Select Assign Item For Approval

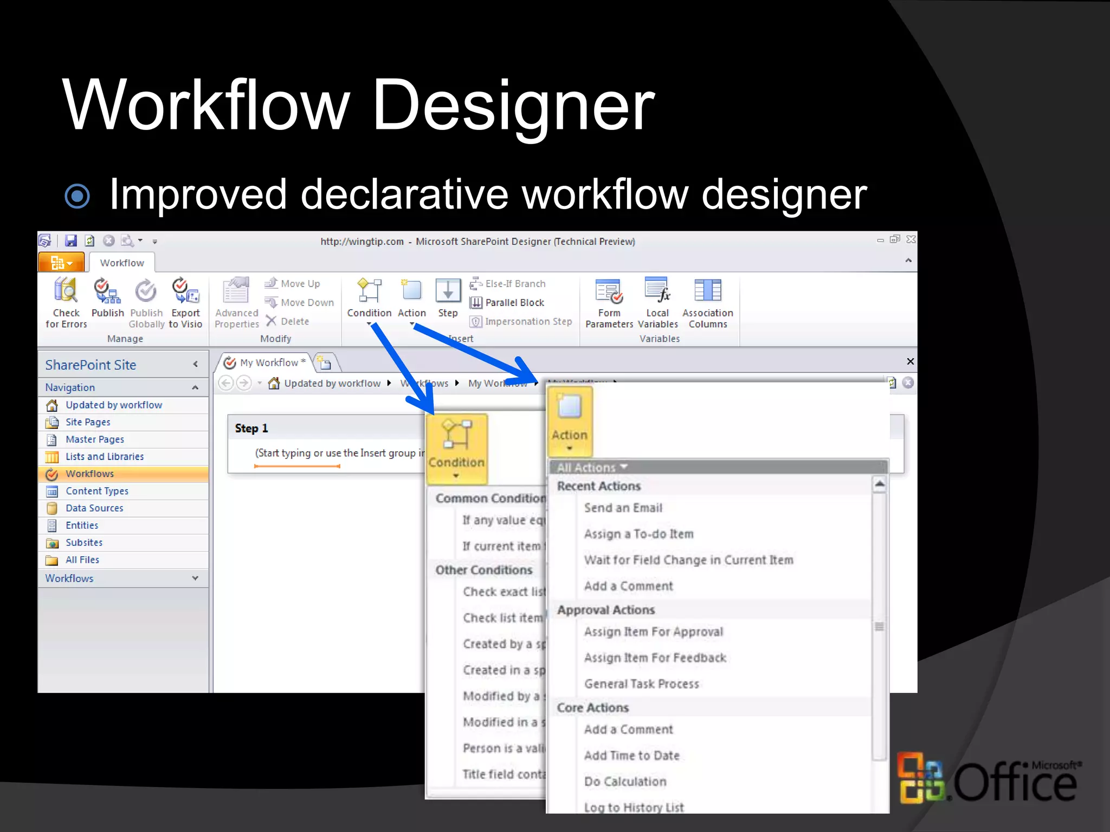pyautogui.click(x=654, y=632)
